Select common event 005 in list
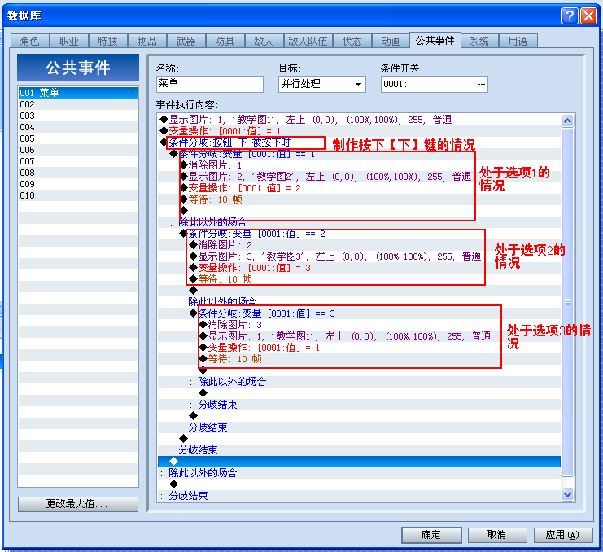 78,138
